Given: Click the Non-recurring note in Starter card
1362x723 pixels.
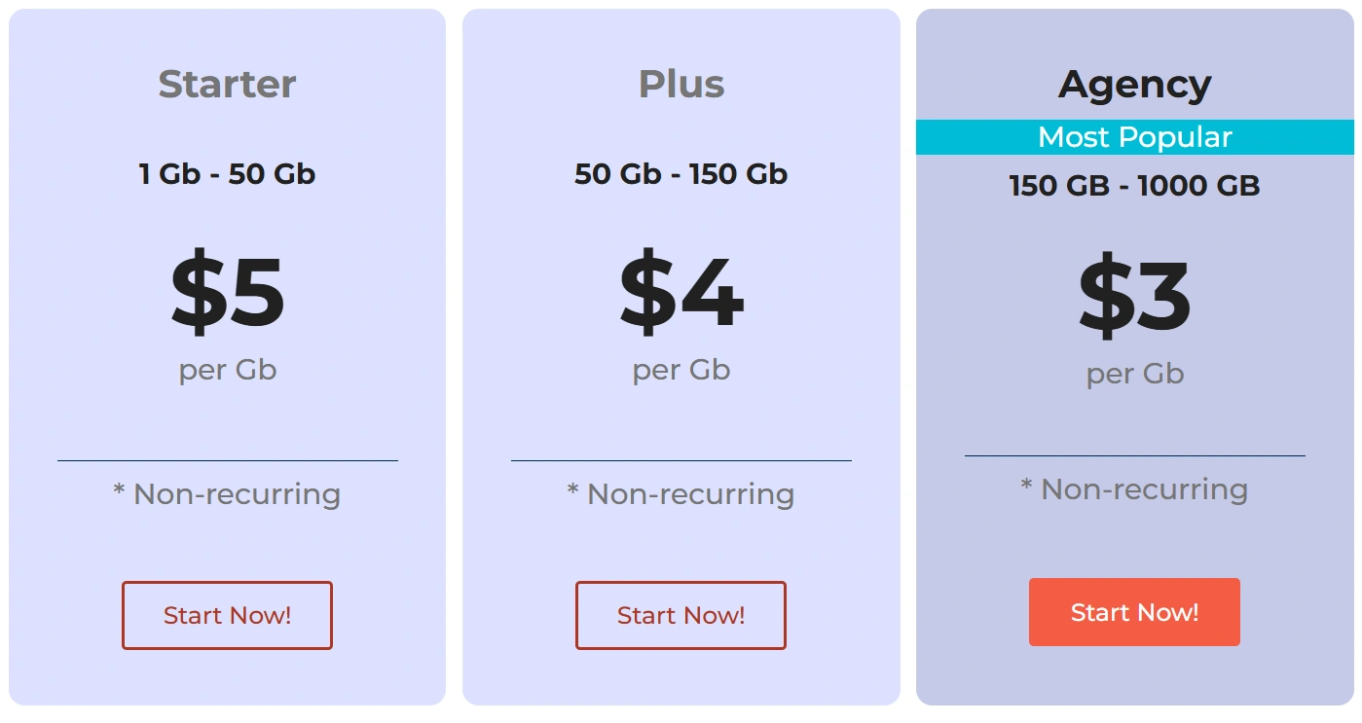Looking at the screenshot, I should click(227, 494).
